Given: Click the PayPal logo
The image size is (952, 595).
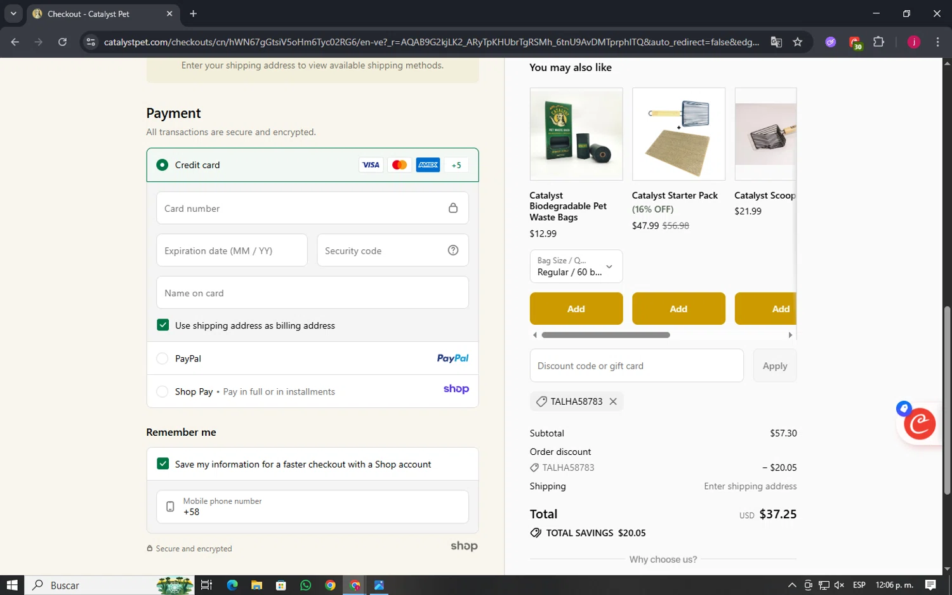Looking at the screenshot, I should point(453,358).
